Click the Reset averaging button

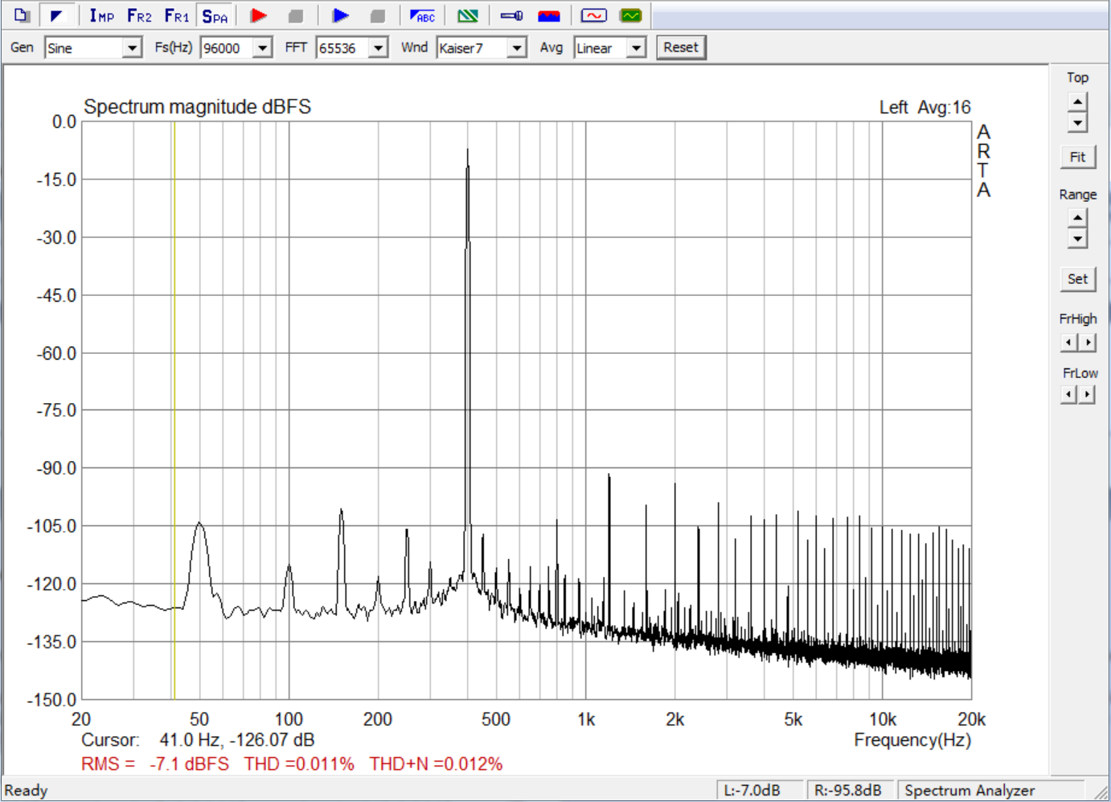click(681, 47)
